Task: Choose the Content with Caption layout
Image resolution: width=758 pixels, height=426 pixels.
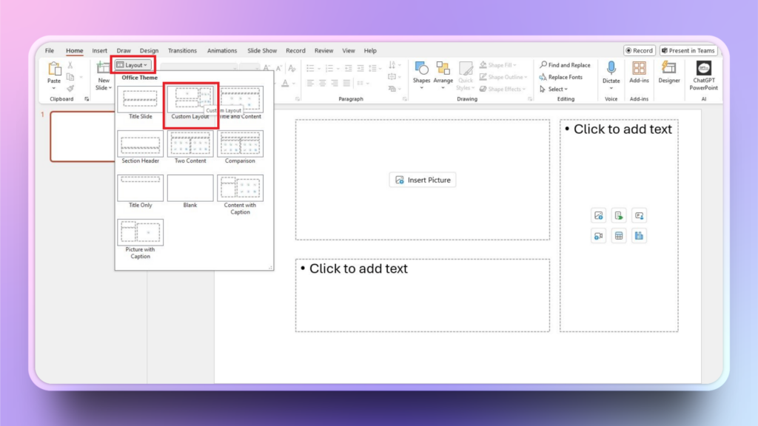Action: [x=240, y=195]
